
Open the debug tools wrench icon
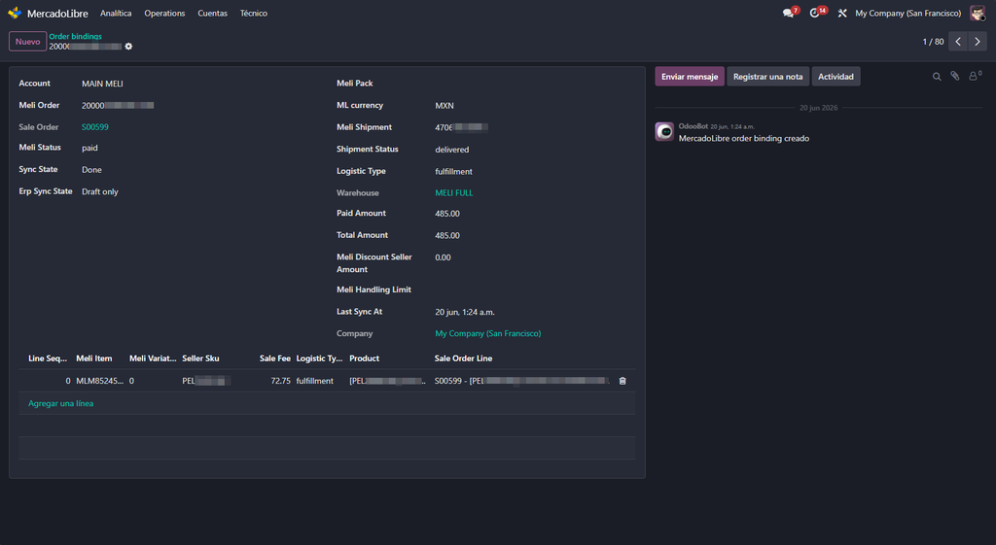click(x=842, y=14)
